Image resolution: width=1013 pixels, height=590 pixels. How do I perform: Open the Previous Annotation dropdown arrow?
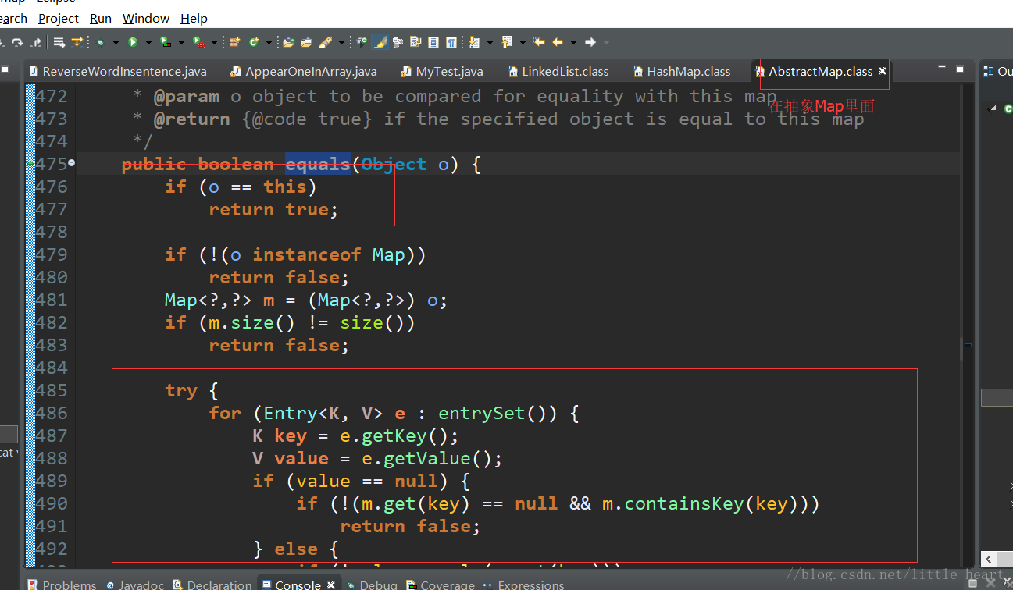[523, 42]
